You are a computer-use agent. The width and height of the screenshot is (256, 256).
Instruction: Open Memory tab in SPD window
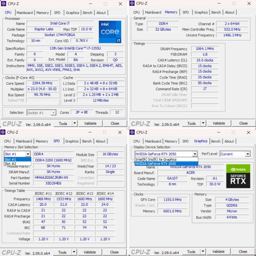(x=42, y=141)
